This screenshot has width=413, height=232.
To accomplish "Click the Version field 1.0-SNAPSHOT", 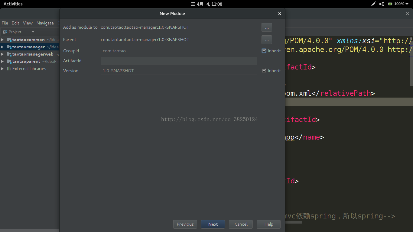I will tap(179, 71).
